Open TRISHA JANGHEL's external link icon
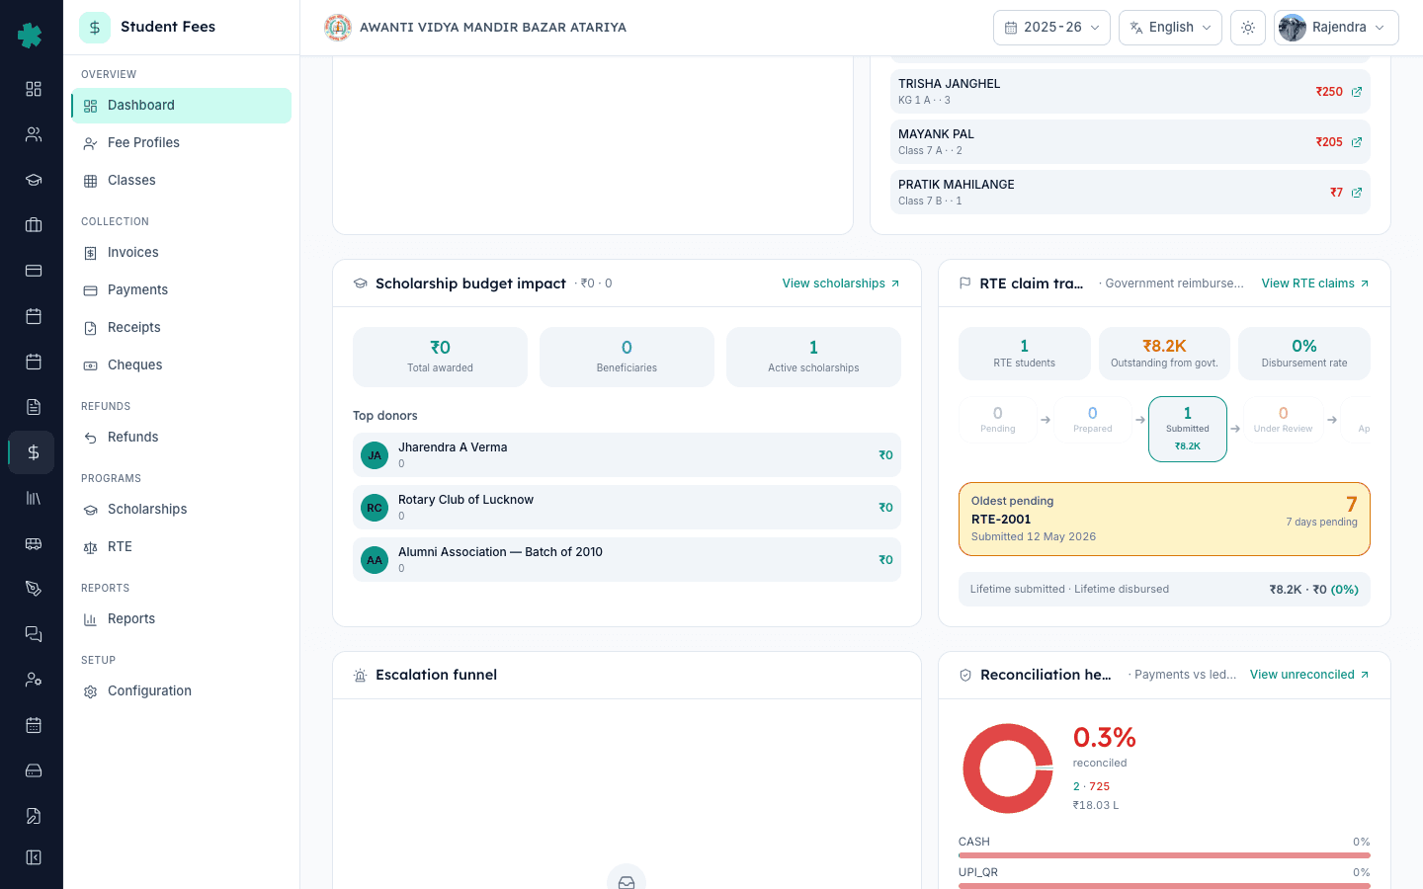This screenshot has width=1423, height=889. (1357, 92)
